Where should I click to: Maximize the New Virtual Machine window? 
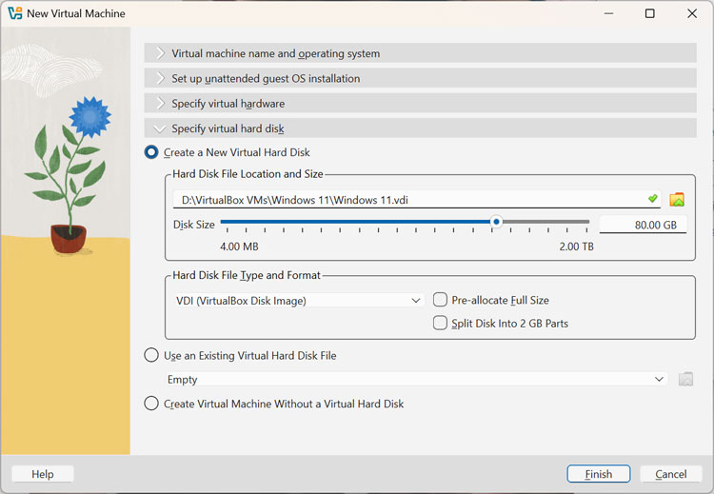(650, 13)
